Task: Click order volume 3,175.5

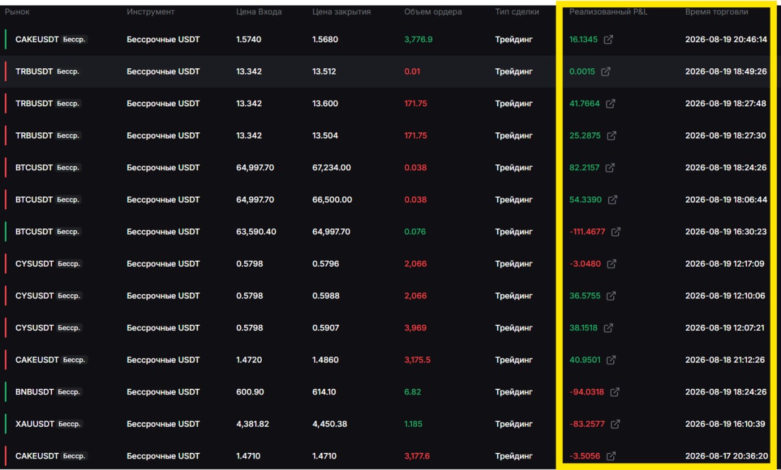Action: (417, 360)
